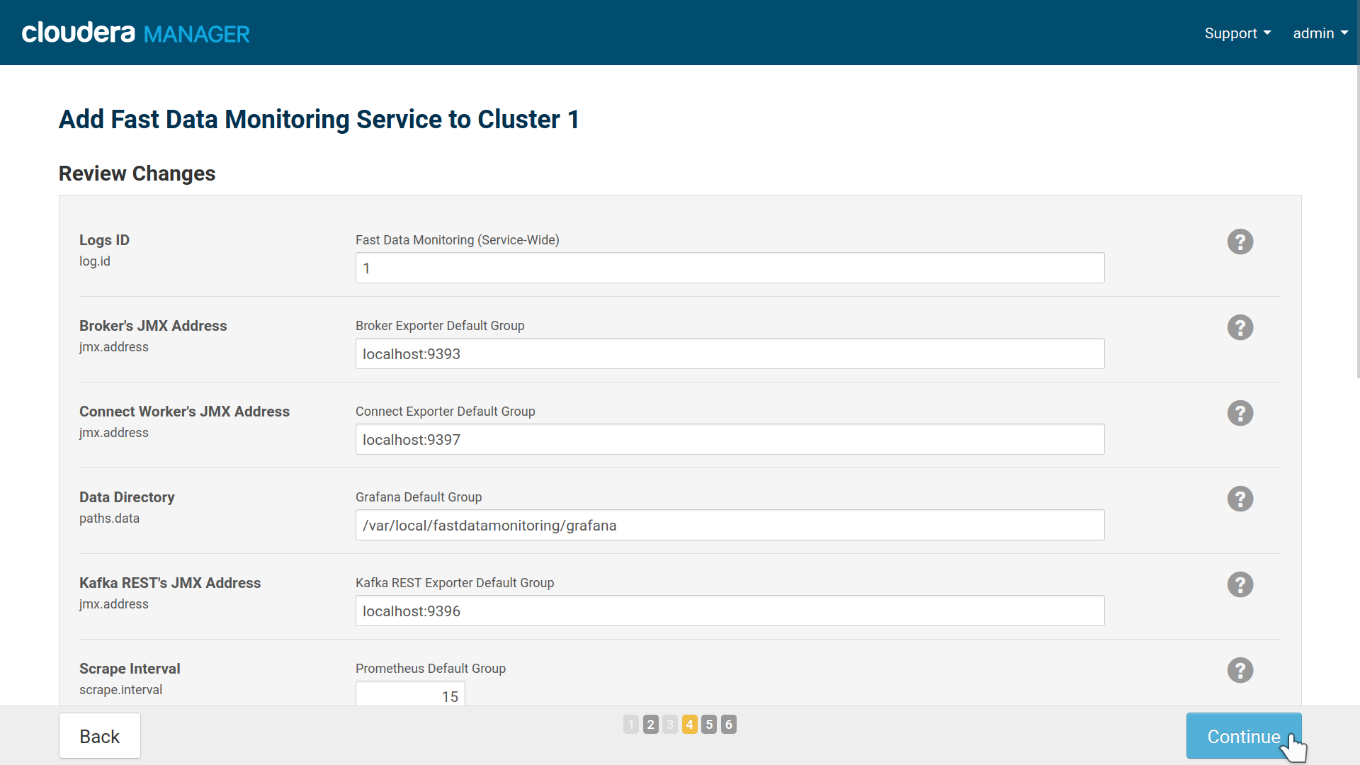Focus the Logs ID input field
1360x765 pixels.
tap(730, 268)
